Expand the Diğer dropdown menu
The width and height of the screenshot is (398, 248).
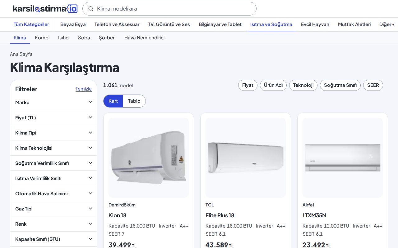387,24
